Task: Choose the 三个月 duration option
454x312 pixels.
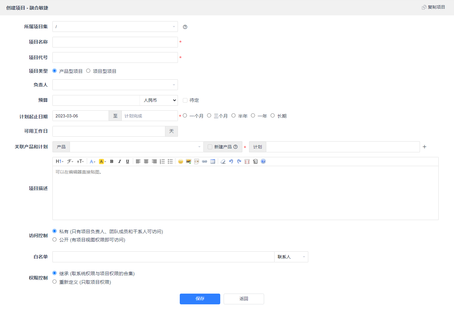Action: (x=209, y=116)
